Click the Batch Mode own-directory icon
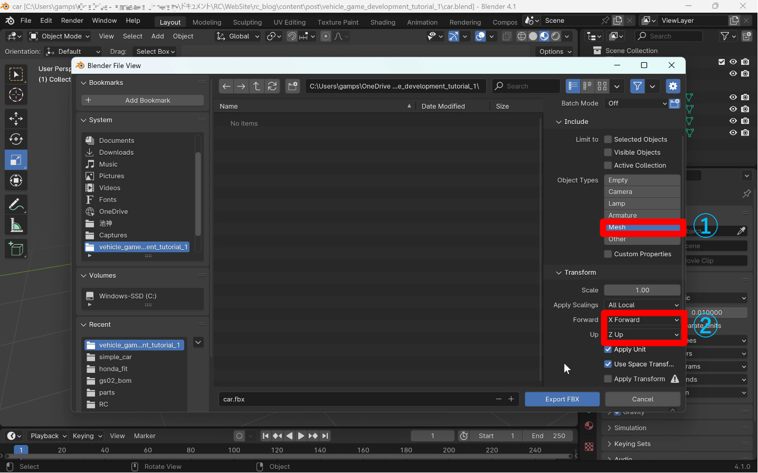The image size is (758, 473). (675, 103)
